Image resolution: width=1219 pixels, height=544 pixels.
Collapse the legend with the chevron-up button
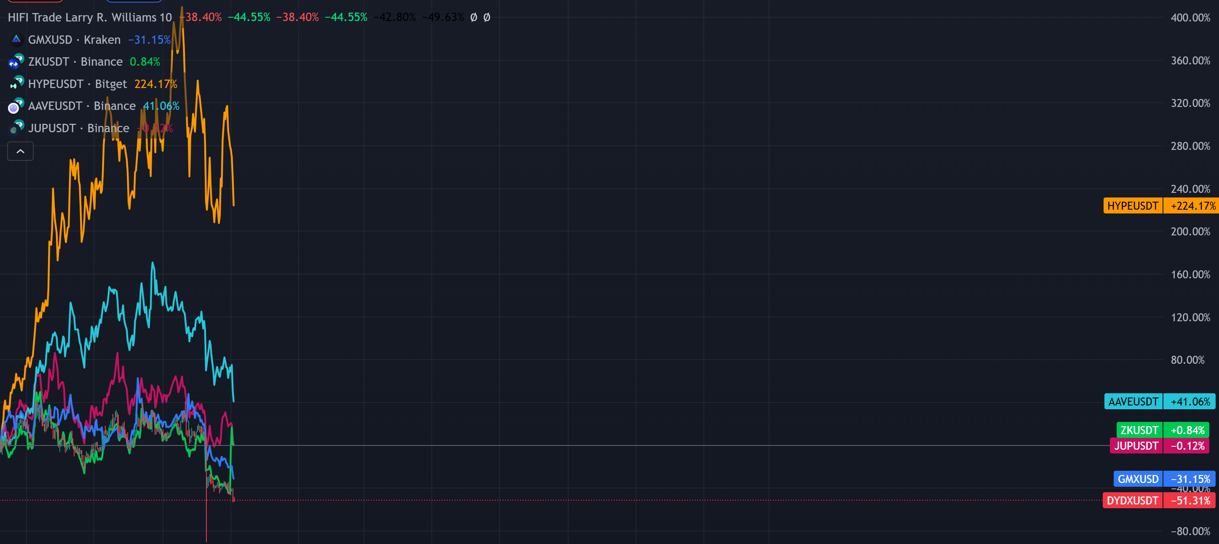(20, 152)
